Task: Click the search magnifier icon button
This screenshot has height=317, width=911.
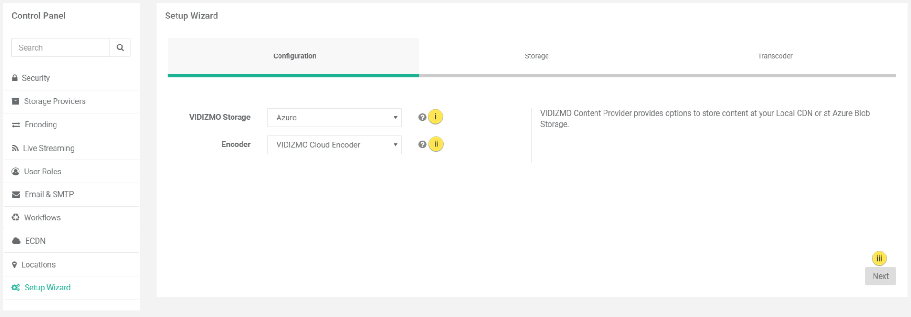Action: point(120,47)
